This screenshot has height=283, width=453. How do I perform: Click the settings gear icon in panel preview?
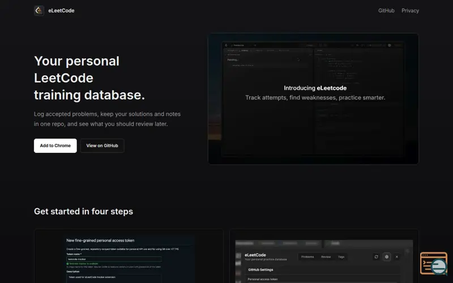(x=387, y=257)
